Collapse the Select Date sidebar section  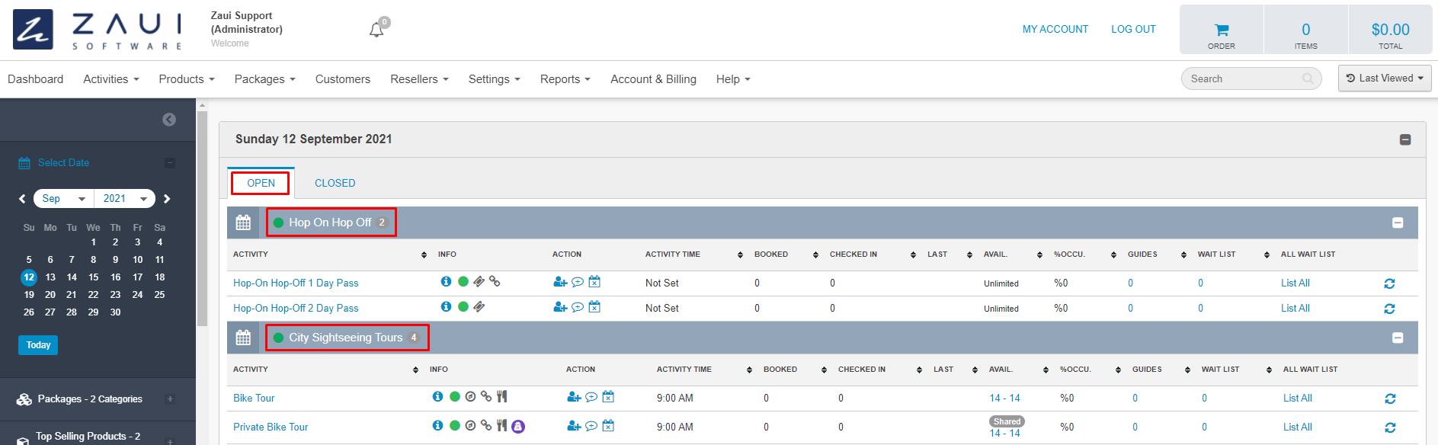click(170, 163)
